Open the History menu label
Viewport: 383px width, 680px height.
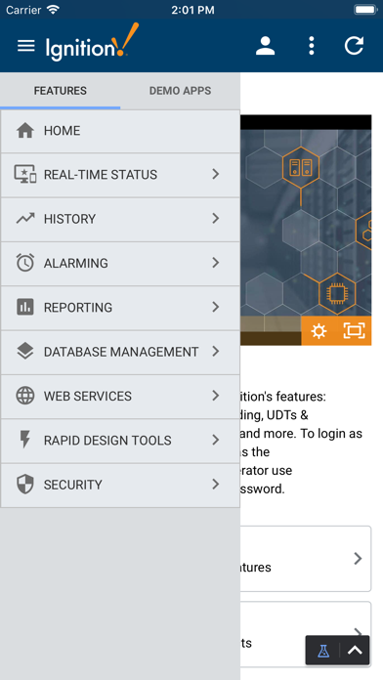pos(69,219)
